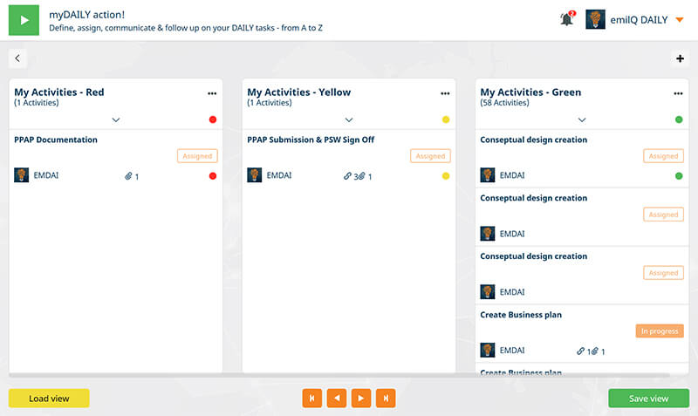Click green status dot on first Conseptual design card
This screenshot has width=698, height=416.
[x=679, y=176]
